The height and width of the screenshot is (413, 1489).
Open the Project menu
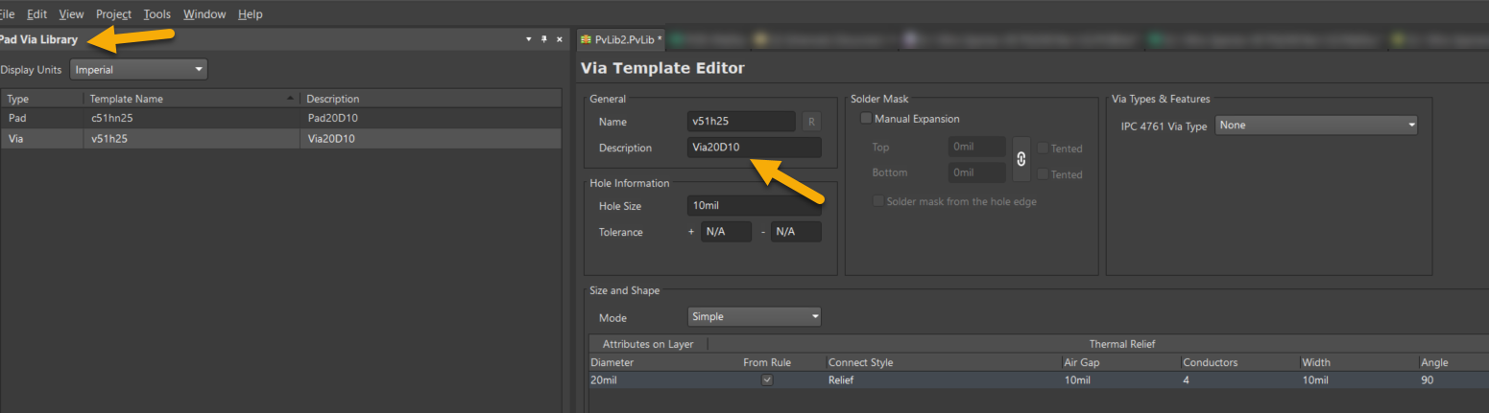click(113, 14)
